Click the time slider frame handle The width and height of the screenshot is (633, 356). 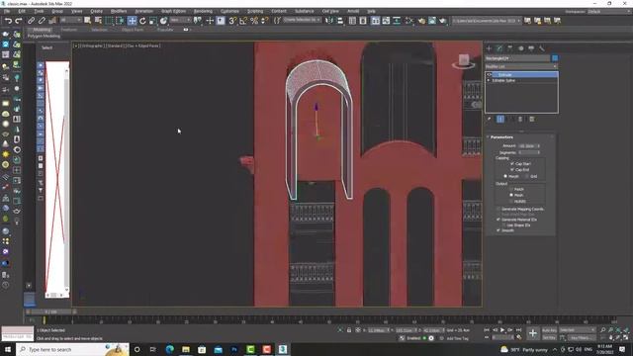pos(50,312)
